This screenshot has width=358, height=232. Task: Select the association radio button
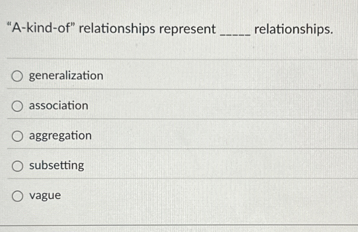coord(17,106)
